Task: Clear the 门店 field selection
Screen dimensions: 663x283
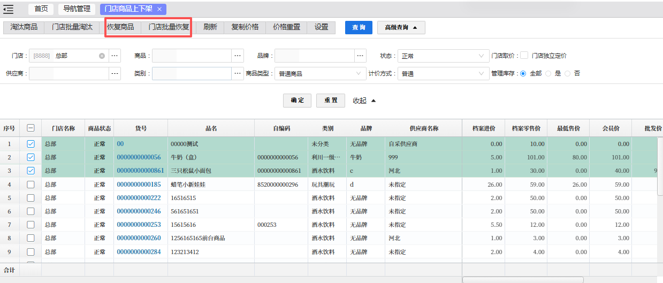Action: click(102, 56)
